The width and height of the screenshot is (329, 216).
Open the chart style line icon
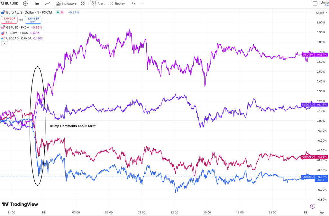pyautogui.click(x=48, y=4)
